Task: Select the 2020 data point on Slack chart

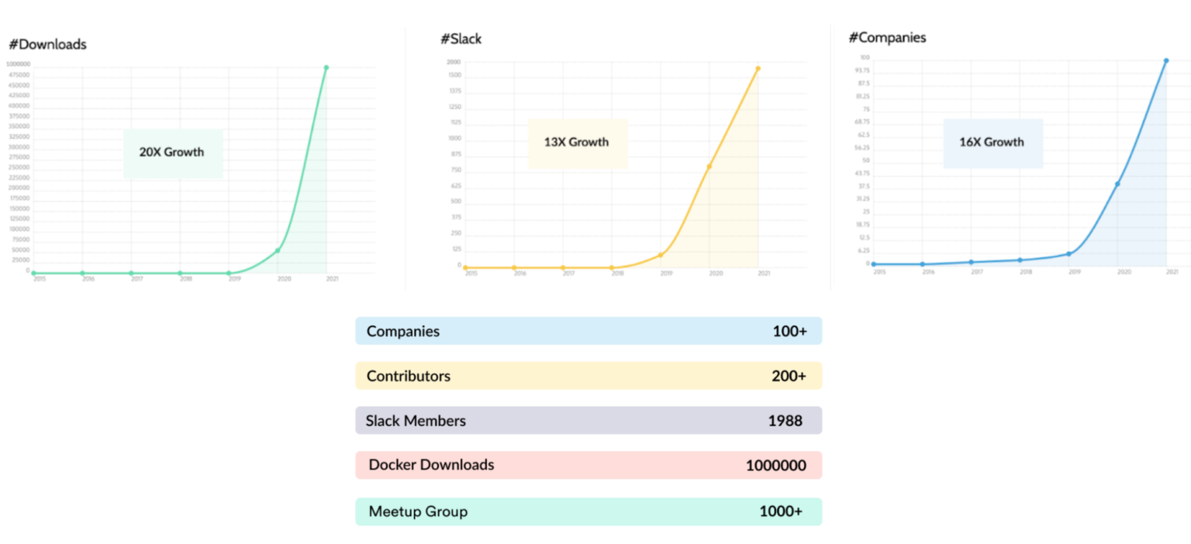Action: (709, 167)
